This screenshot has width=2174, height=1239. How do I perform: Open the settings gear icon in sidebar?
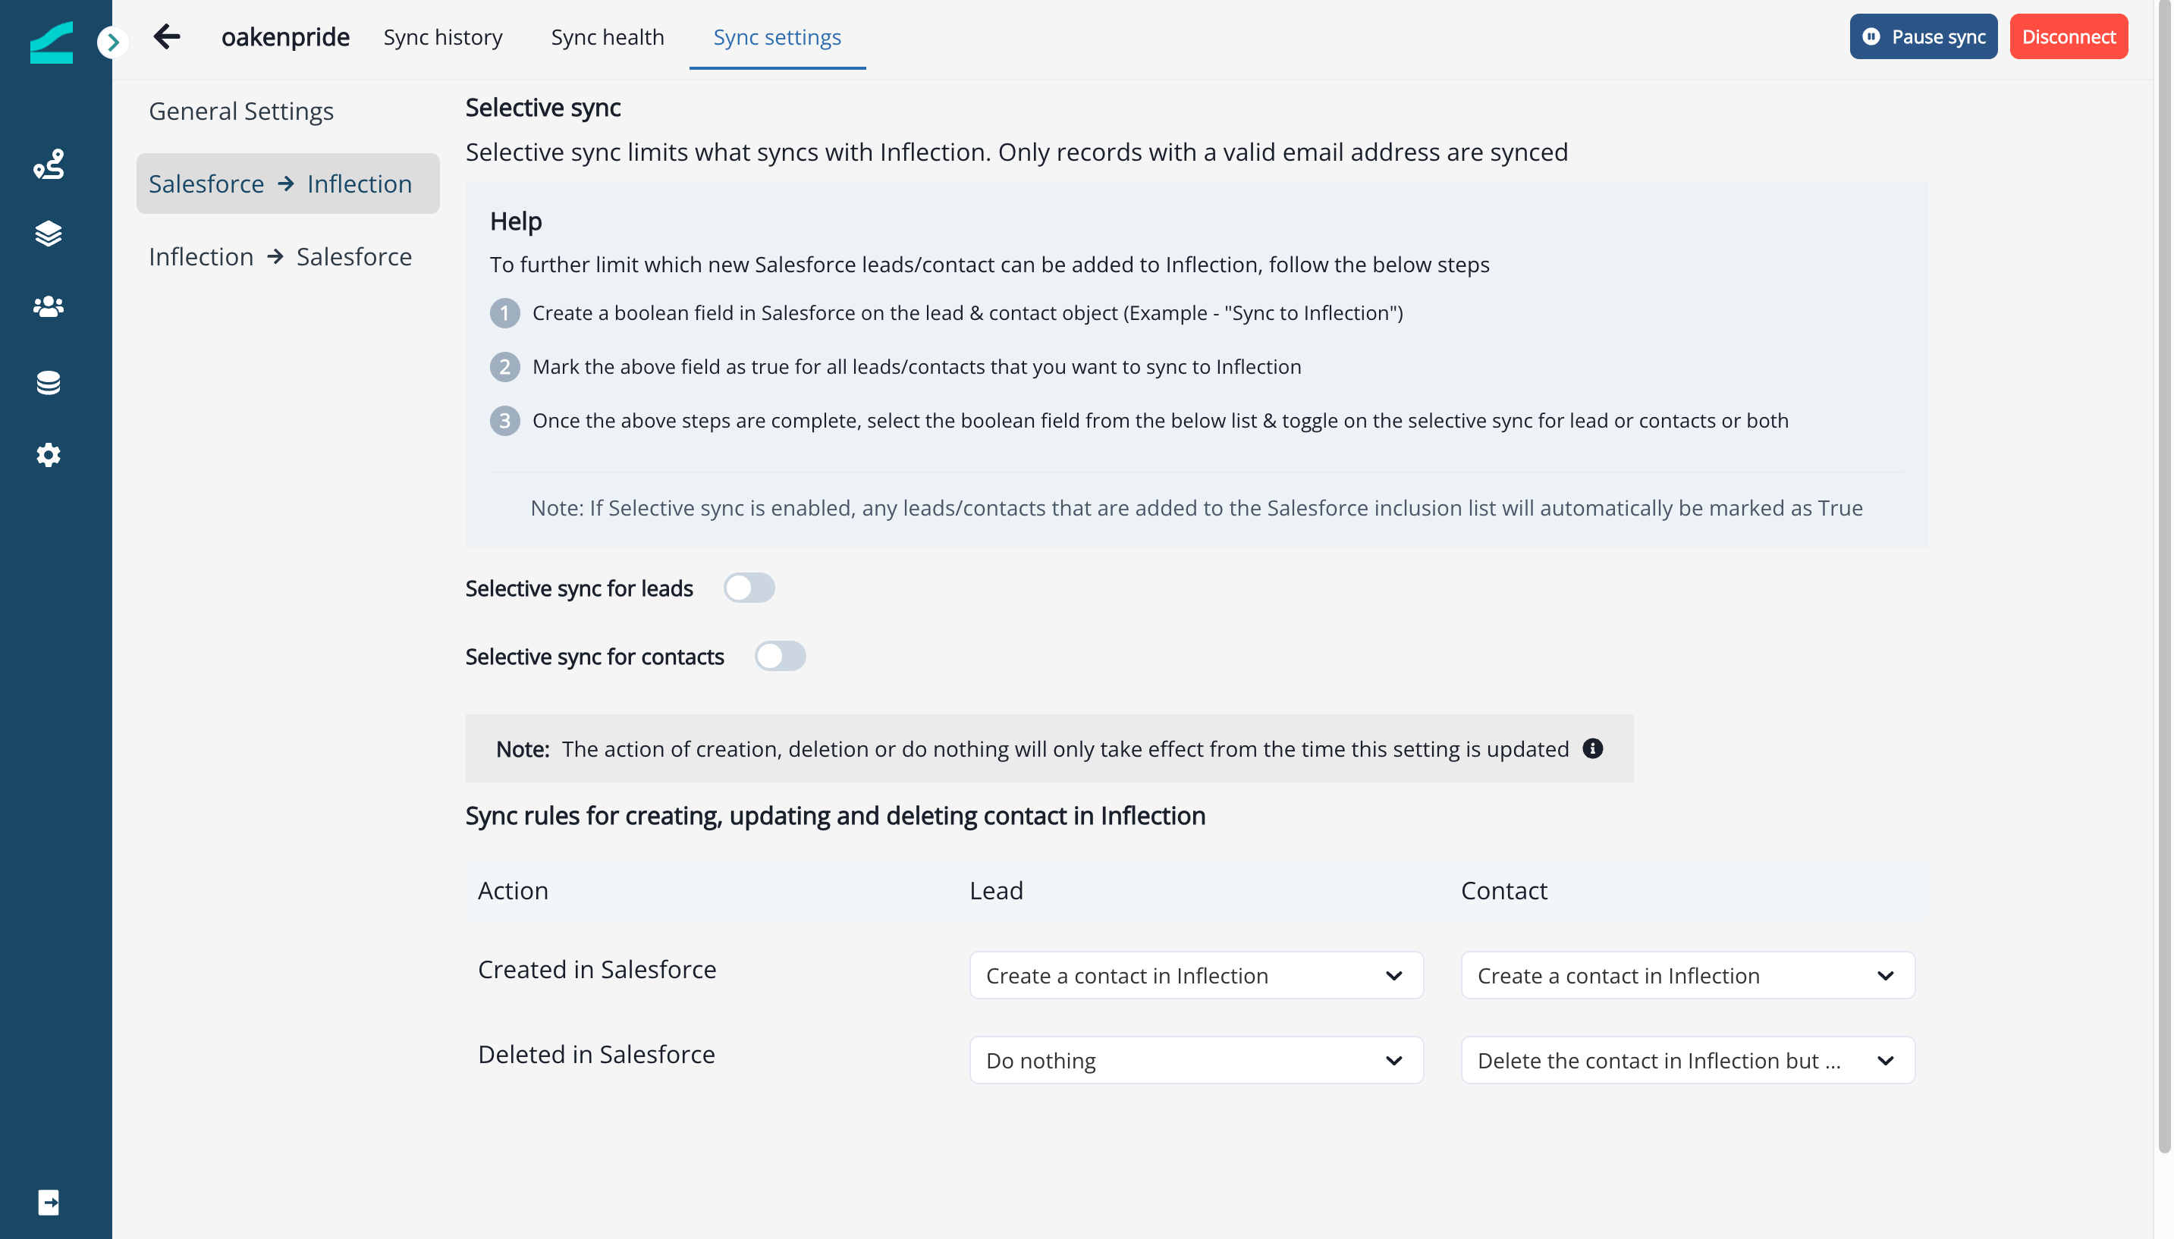(49, 455)
